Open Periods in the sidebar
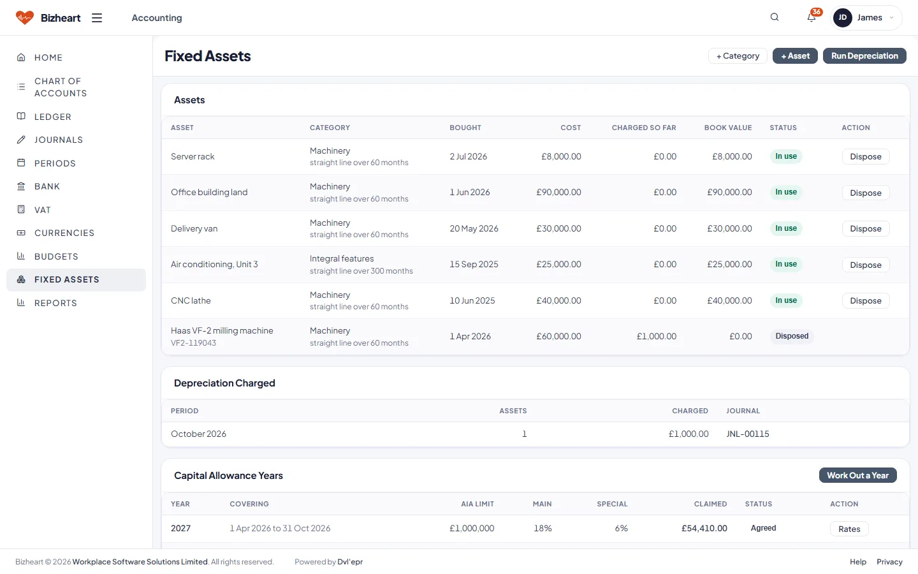Image resolution: width=918 pixels, height=574 pixels. [x=76, y=163]
